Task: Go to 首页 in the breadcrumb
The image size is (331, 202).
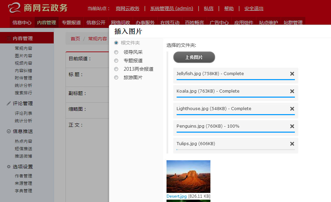Action: [75, 39]
